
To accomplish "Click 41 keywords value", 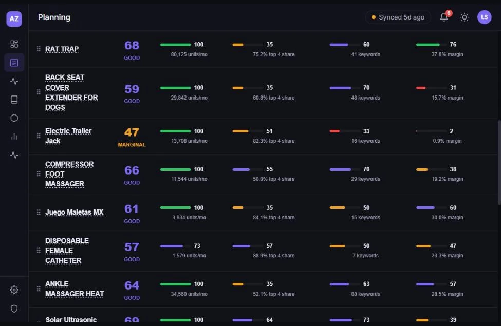I will point(365,54).
